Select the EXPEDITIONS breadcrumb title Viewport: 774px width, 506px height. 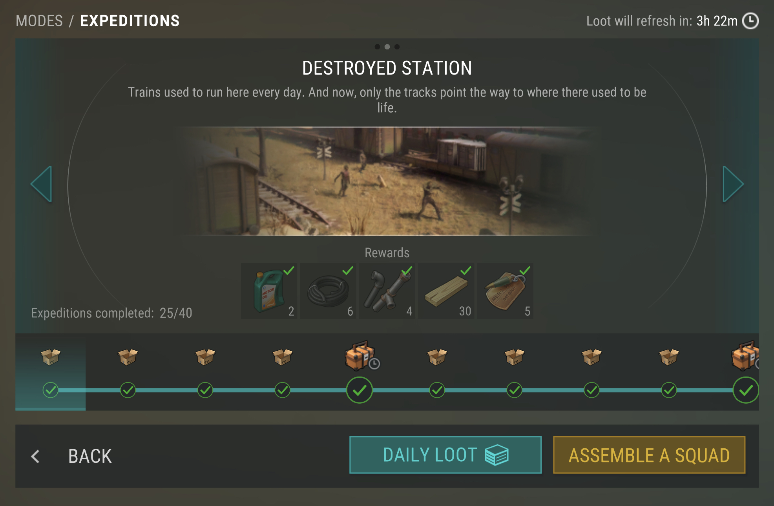click(x=130, y=21)
